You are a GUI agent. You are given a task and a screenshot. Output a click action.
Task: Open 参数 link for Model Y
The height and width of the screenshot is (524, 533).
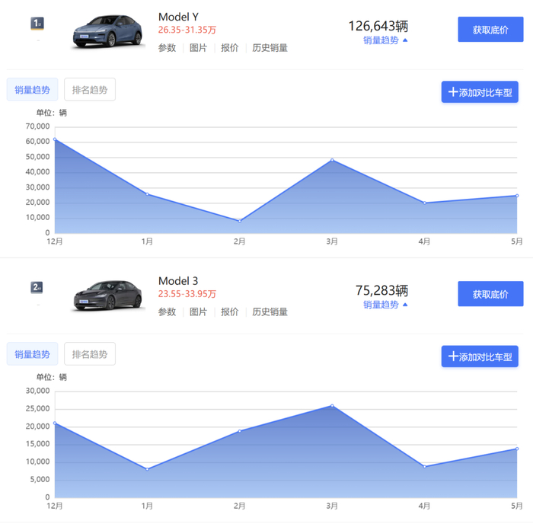[x=167, y=48]
